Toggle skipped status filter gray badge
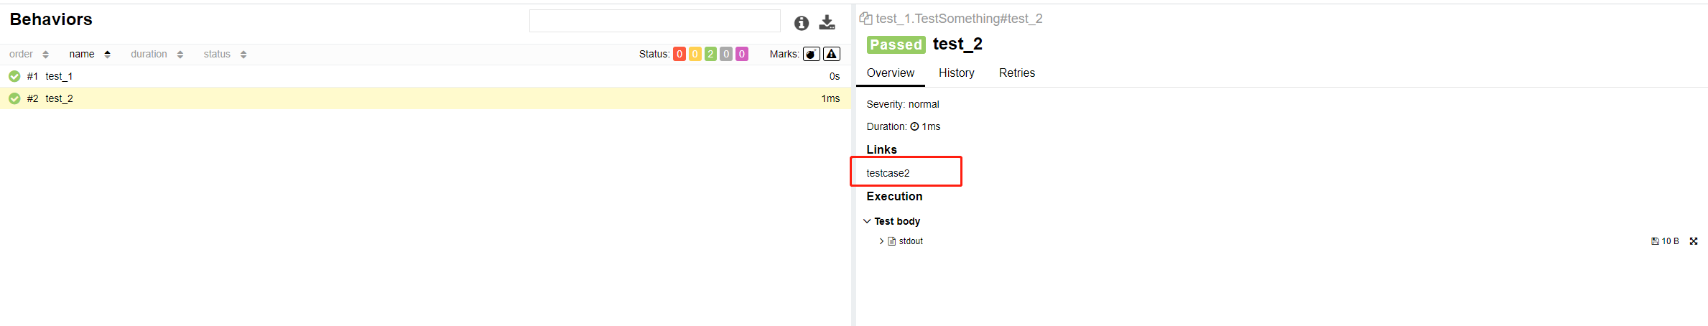 (x=726, y=54)
